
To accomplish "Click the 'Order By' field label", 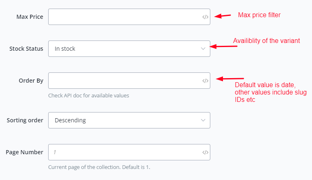I will point(31,81).
